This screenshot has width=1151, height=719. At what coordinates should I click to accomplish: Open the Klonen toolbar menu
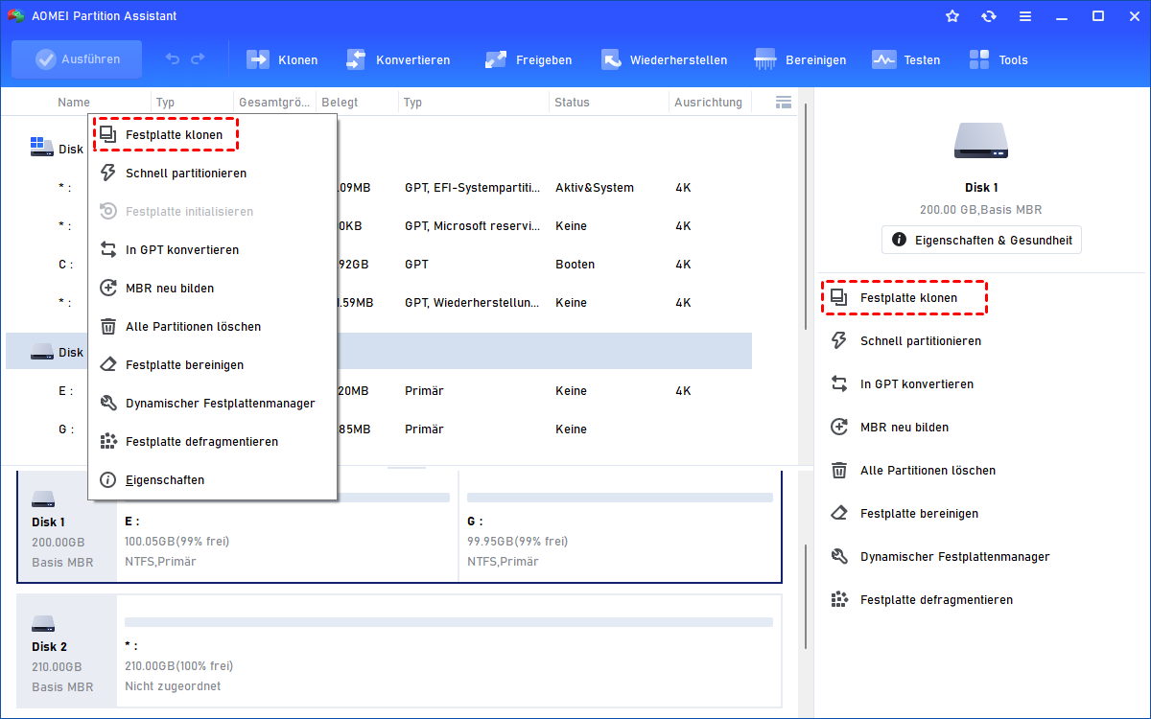click(x=282, y=59)
